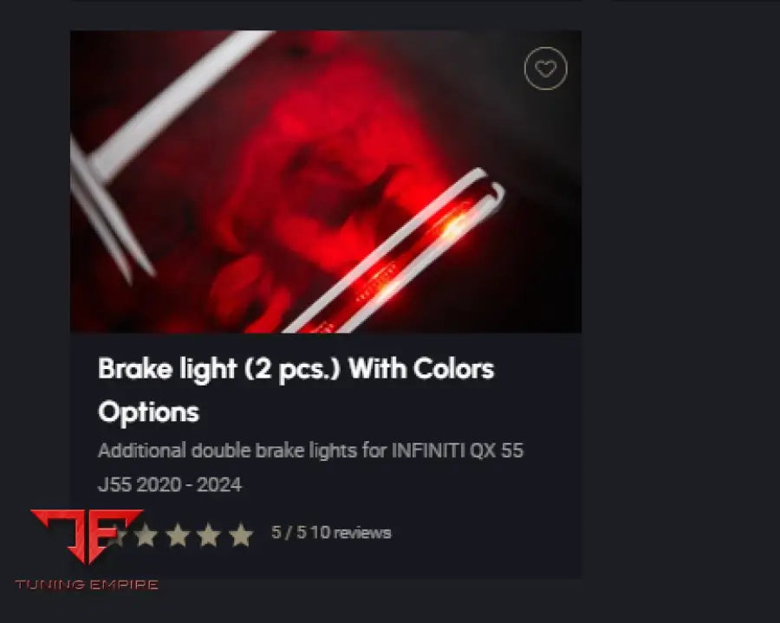This screenshot has height=623, width=780.
Task: Select the fifth rating star
Action: (241, 535)
